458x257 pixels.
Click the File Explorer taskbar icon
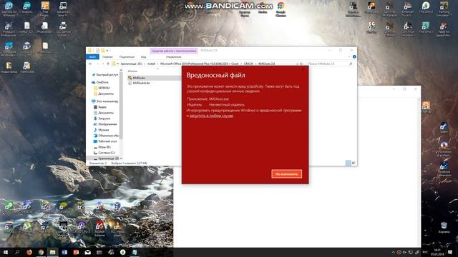pos(52,252)
